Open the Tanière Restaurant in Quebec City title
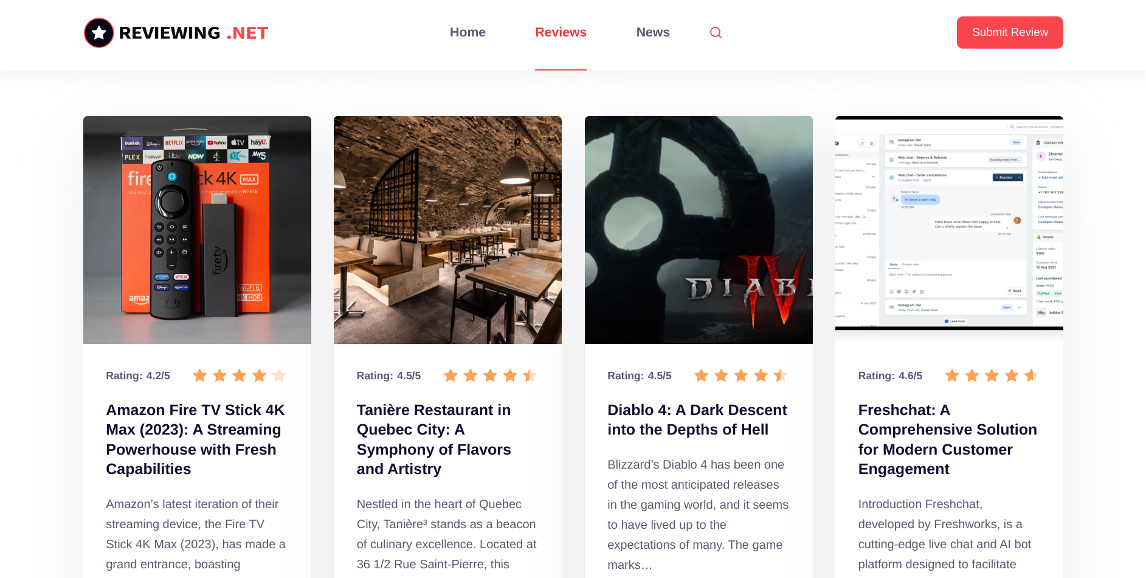 coord(434,439)
